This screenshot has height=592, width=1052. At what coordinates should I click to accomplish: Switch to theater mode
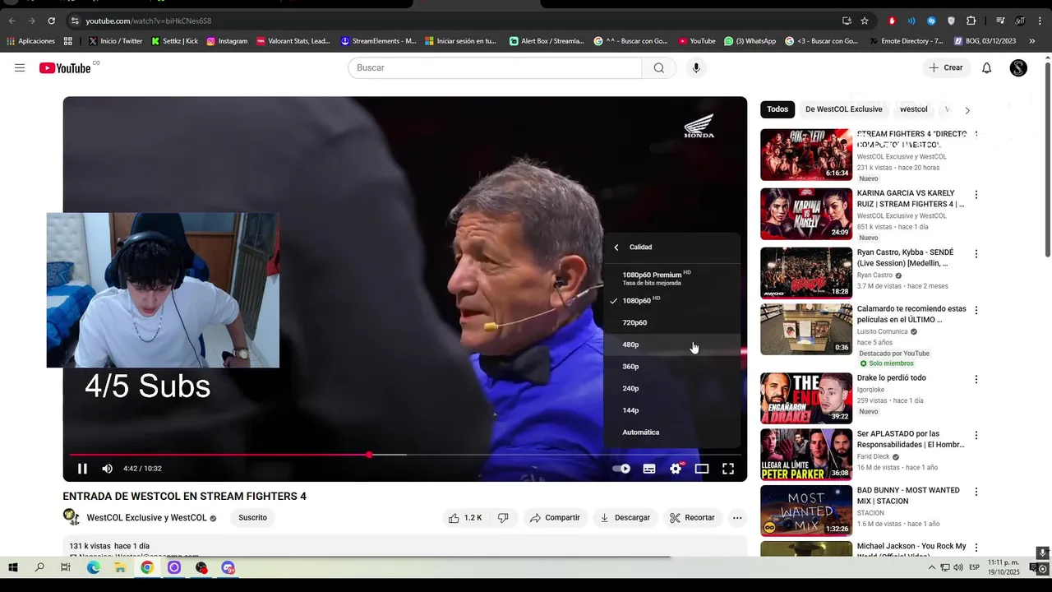[x=702, y=469]
